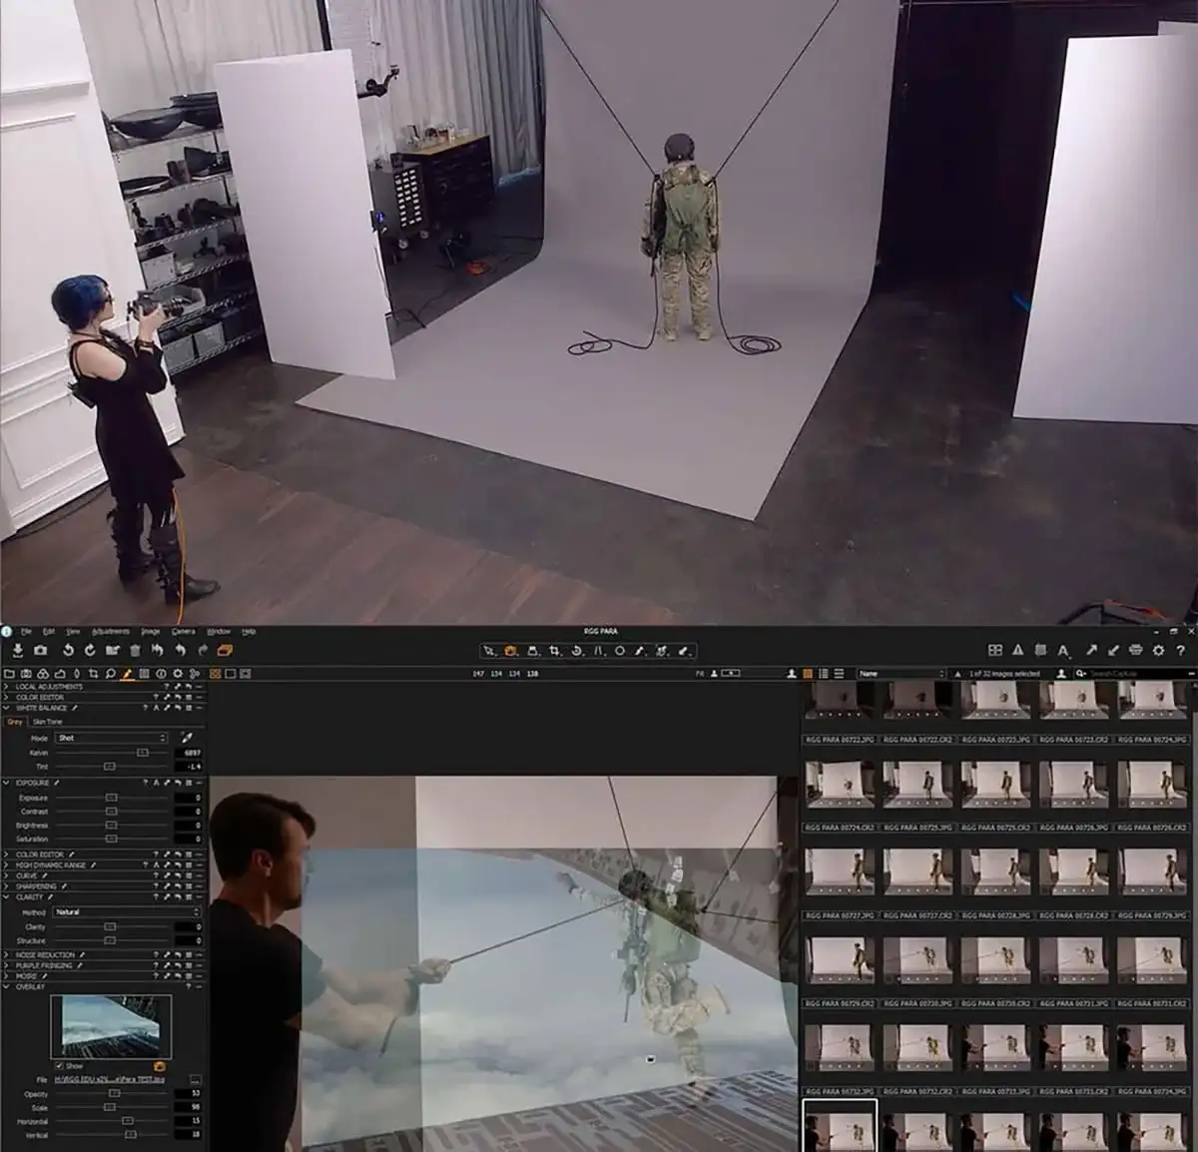1198x1152 pixels.
Task: Open the browser sort Name dropdown
Action: [900, 674]
